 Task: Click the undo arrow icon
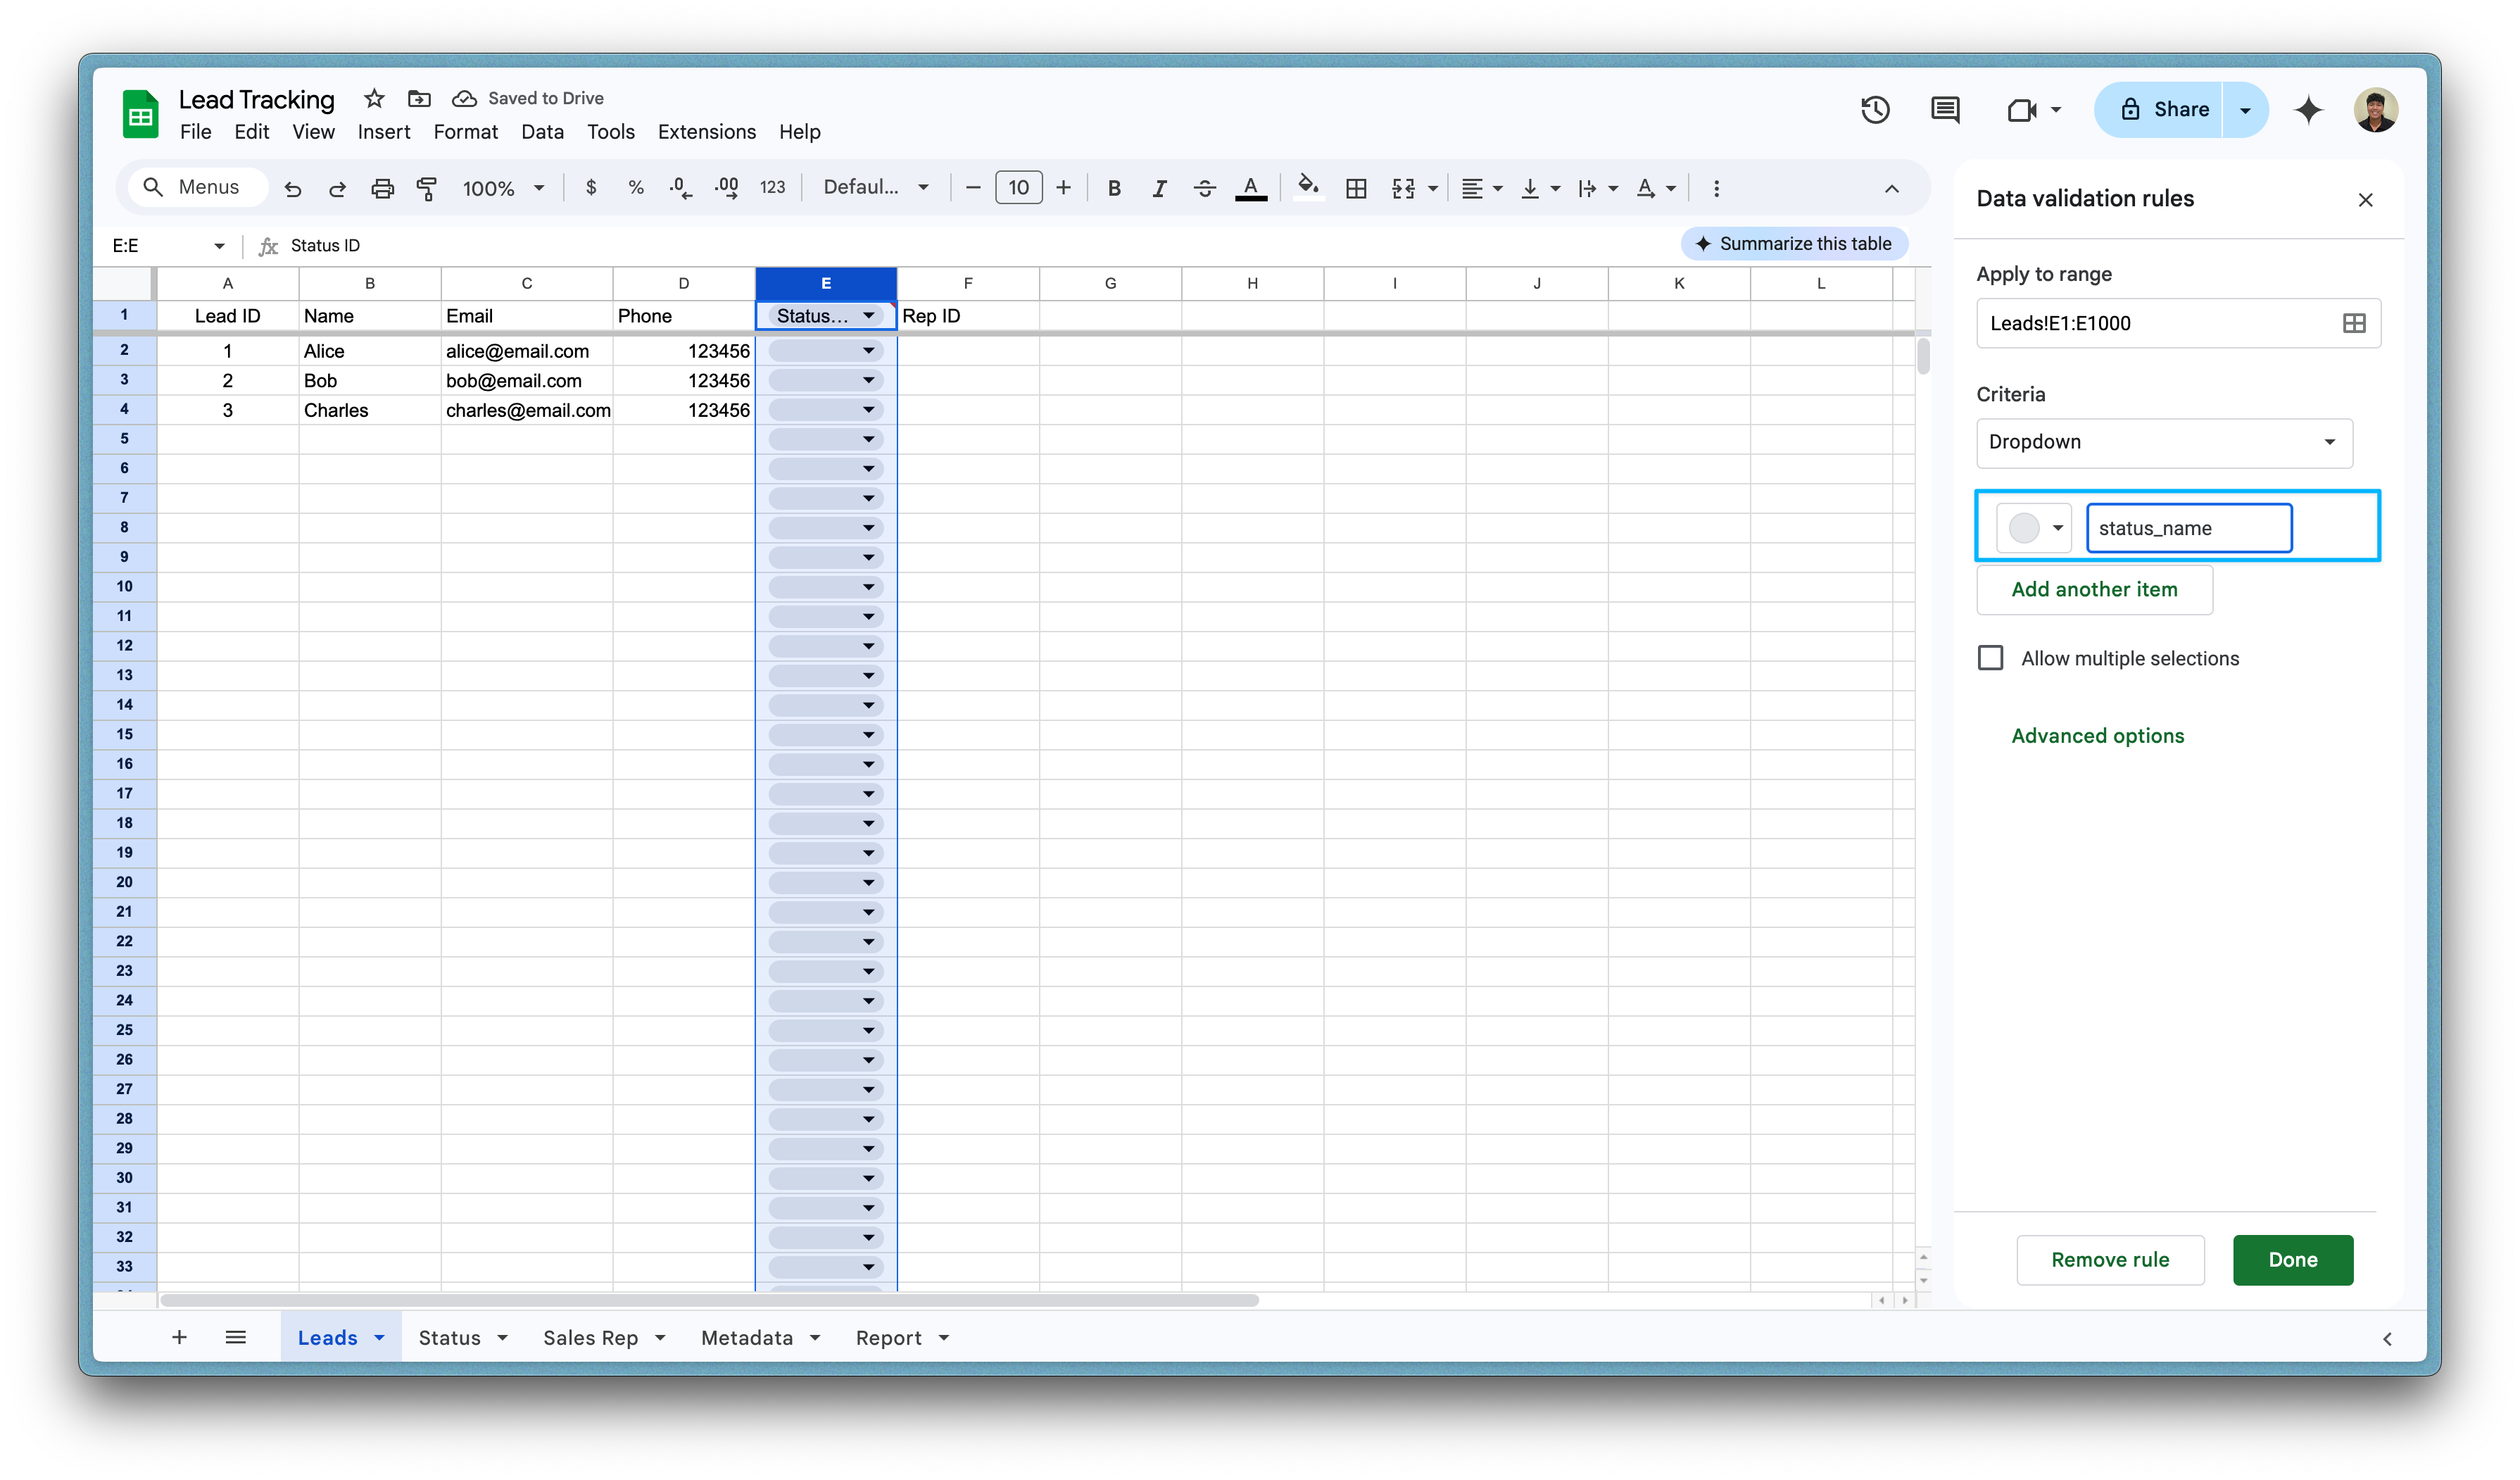pos(292,188)
